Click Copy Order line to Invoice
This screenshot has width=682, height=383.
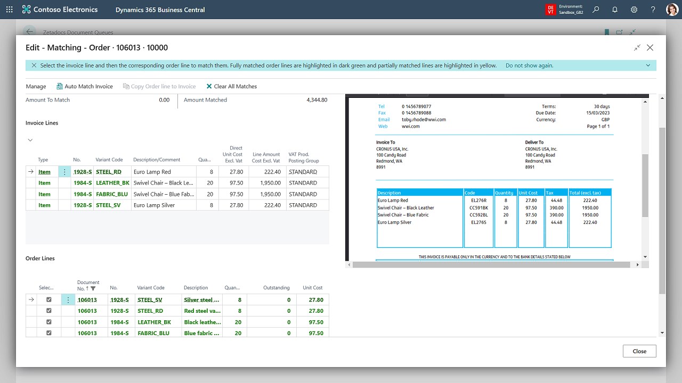tap(159, 86)
